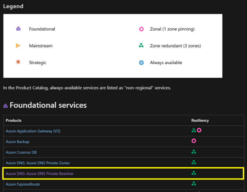Click the Zone redundant green dots legend icon

tap(141, 46)
